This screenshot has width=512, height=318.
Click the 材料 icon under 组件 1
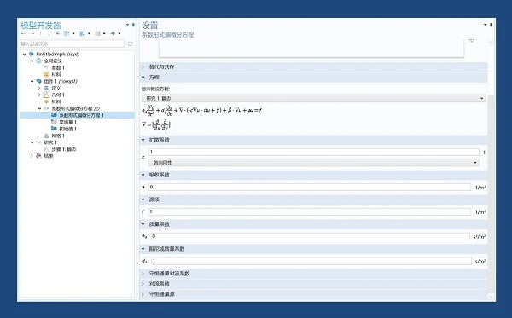tap(46, 101)
